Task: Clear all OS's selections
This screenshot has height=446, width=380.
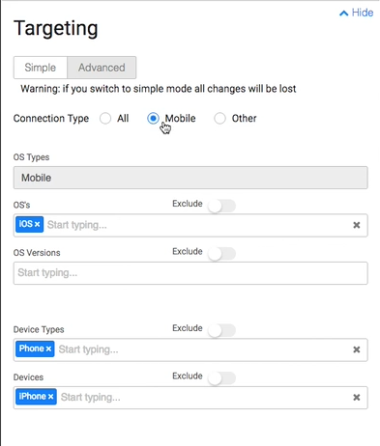Action: pyautogui.click(x=357, y=225)
